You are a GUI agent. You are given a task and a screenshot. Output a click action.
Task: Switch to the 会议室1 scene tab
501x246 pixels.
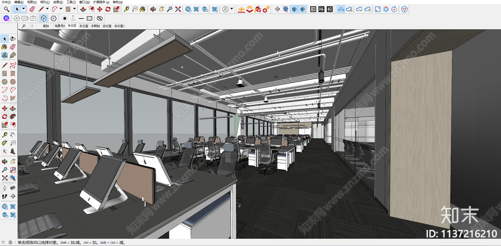[x=119, y=26]
